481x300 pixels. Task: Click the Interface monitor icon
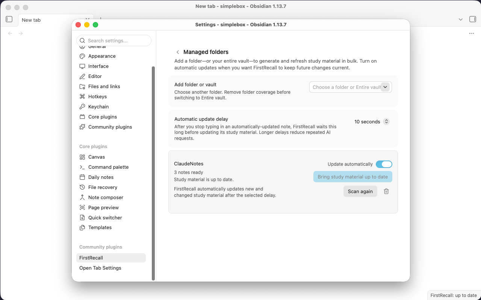(x=82, y=66)
